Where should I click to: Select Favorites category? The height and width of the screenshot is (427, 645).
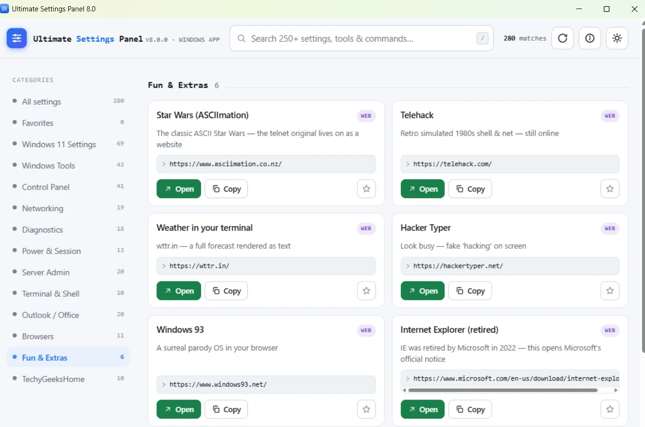68,123
